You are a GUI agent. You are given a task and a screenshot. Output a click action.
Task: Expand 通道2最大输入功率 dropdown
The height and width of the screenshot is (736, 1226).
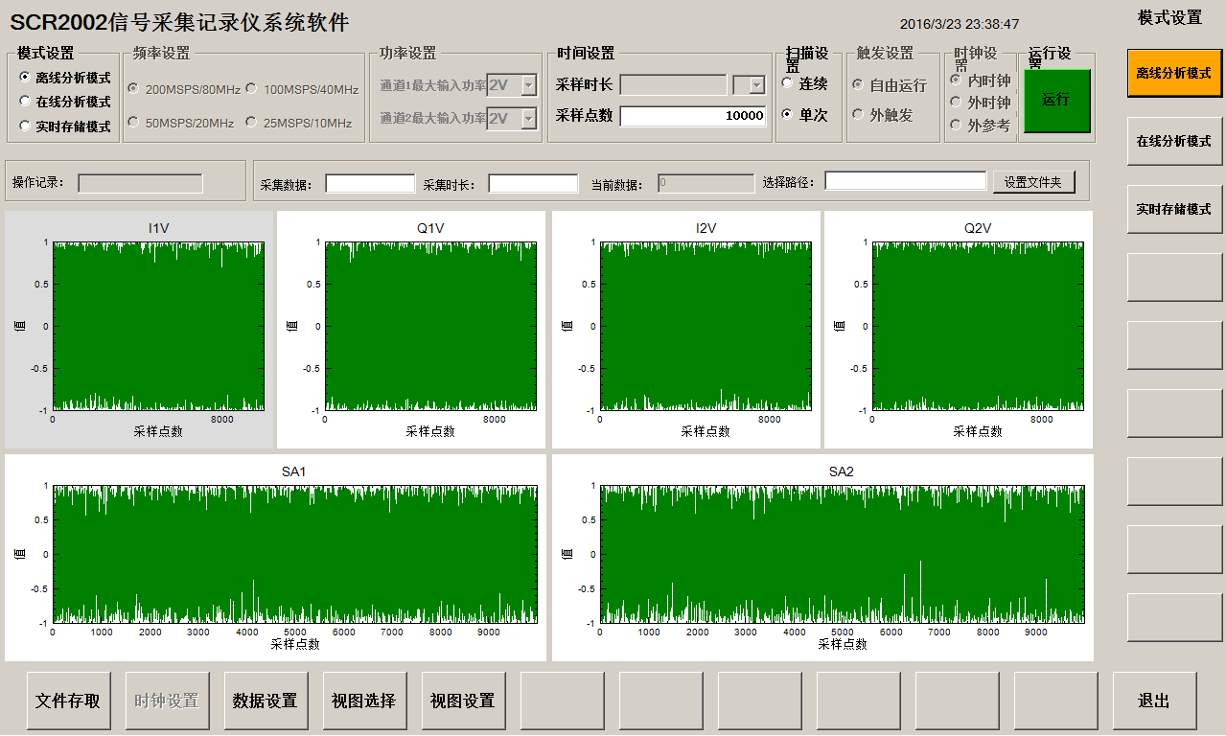(x=528, y=119)
